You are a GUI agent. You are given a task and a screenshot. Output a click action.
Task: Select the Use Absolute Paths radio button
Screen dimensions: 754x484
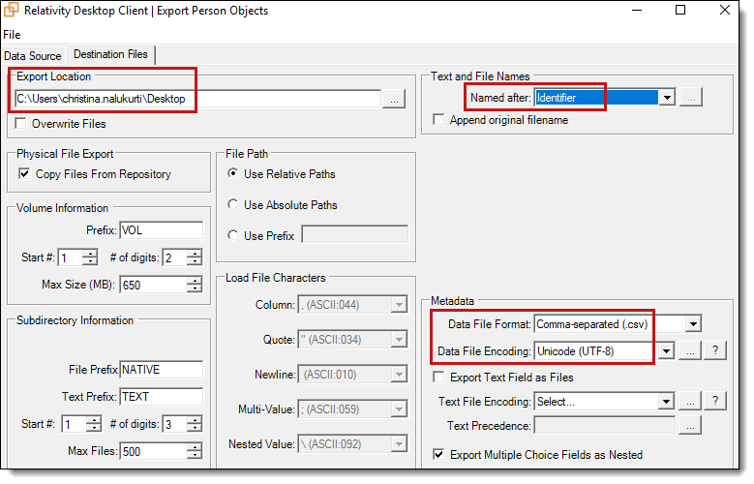pyautogui.click(x=233, y=205)
